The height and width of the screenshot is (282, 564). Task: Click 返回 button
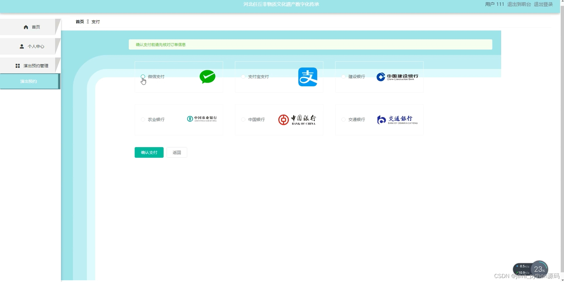tap(177, 153)
